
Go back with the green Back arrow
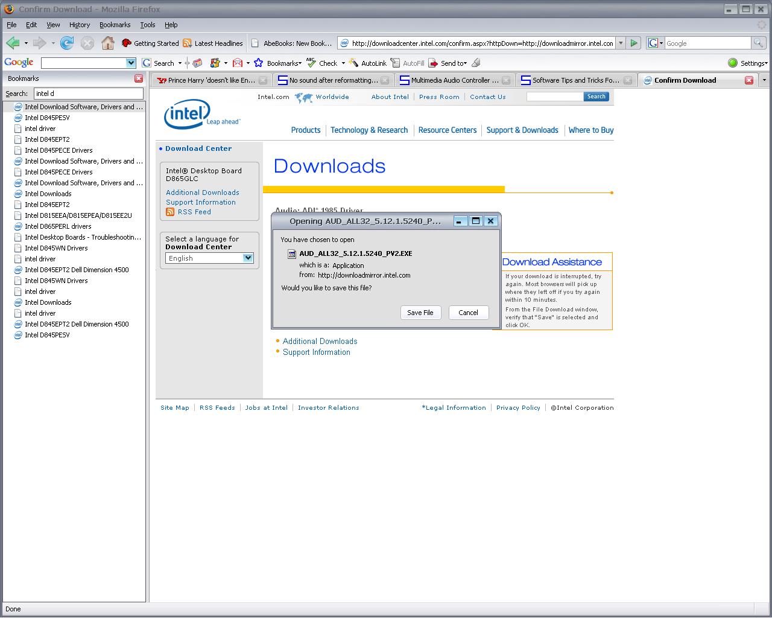pyautogui.click(x=13, y=43)
